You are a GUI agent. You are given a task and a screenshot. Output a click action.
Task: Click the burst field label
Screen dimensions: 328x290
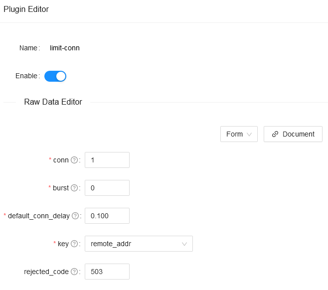point(61,188)
